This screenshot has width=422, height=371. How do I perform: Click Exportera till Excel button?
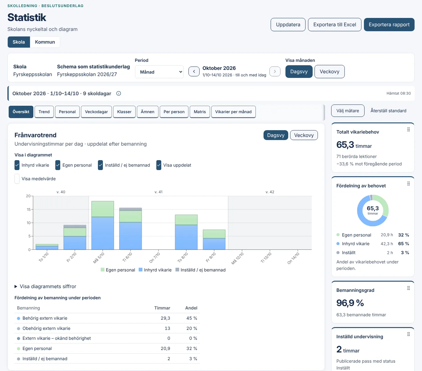(335, 25)
